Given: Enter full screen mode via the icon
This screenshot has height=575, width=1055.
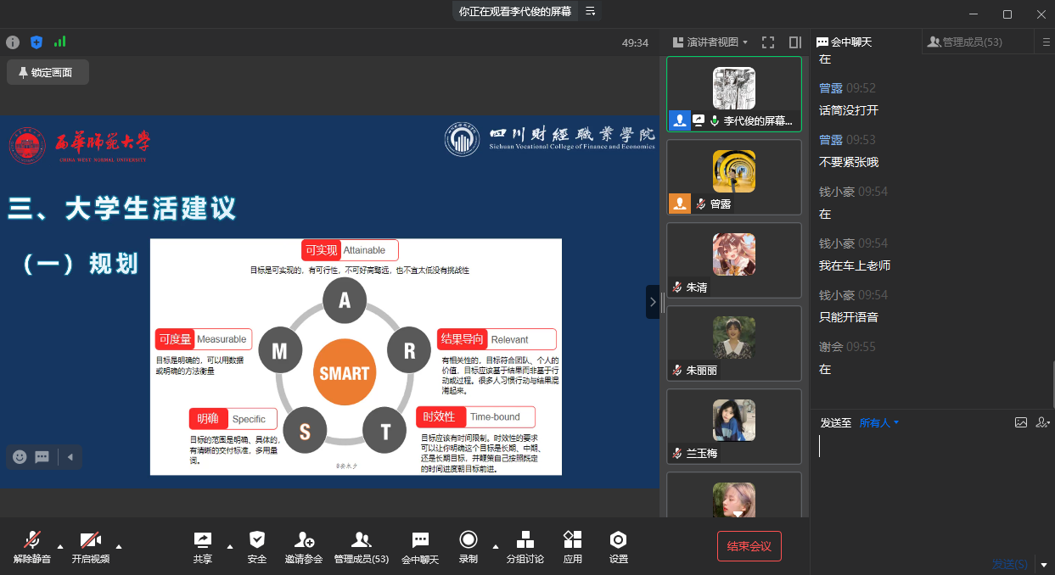Looking at the screenshot, I should click(768, 42).
